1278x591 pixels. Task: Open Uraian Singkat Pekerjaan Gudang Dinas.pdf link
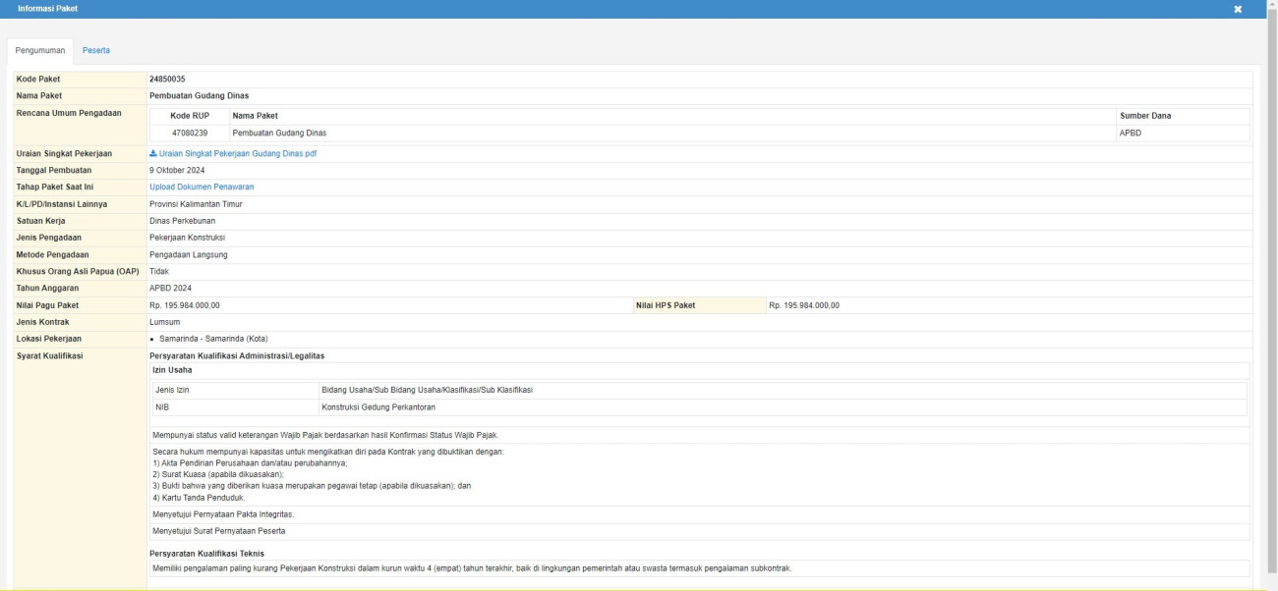[238, 154]
